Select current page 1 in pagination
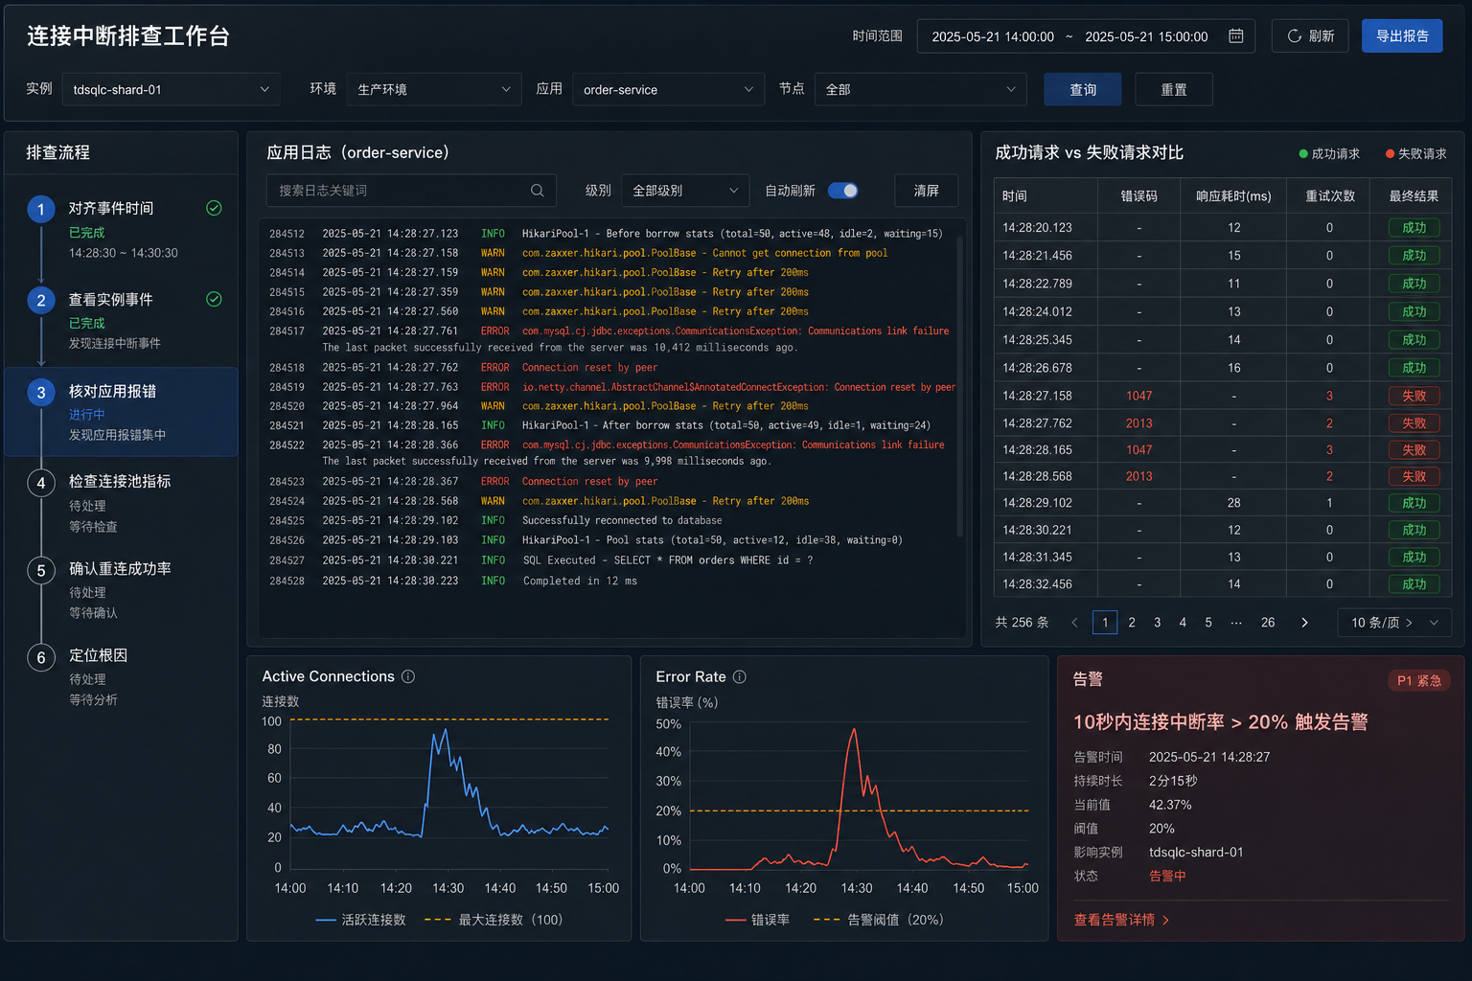The width and height of the screenshot is (1472, 981). click(x=1105, y=623)
